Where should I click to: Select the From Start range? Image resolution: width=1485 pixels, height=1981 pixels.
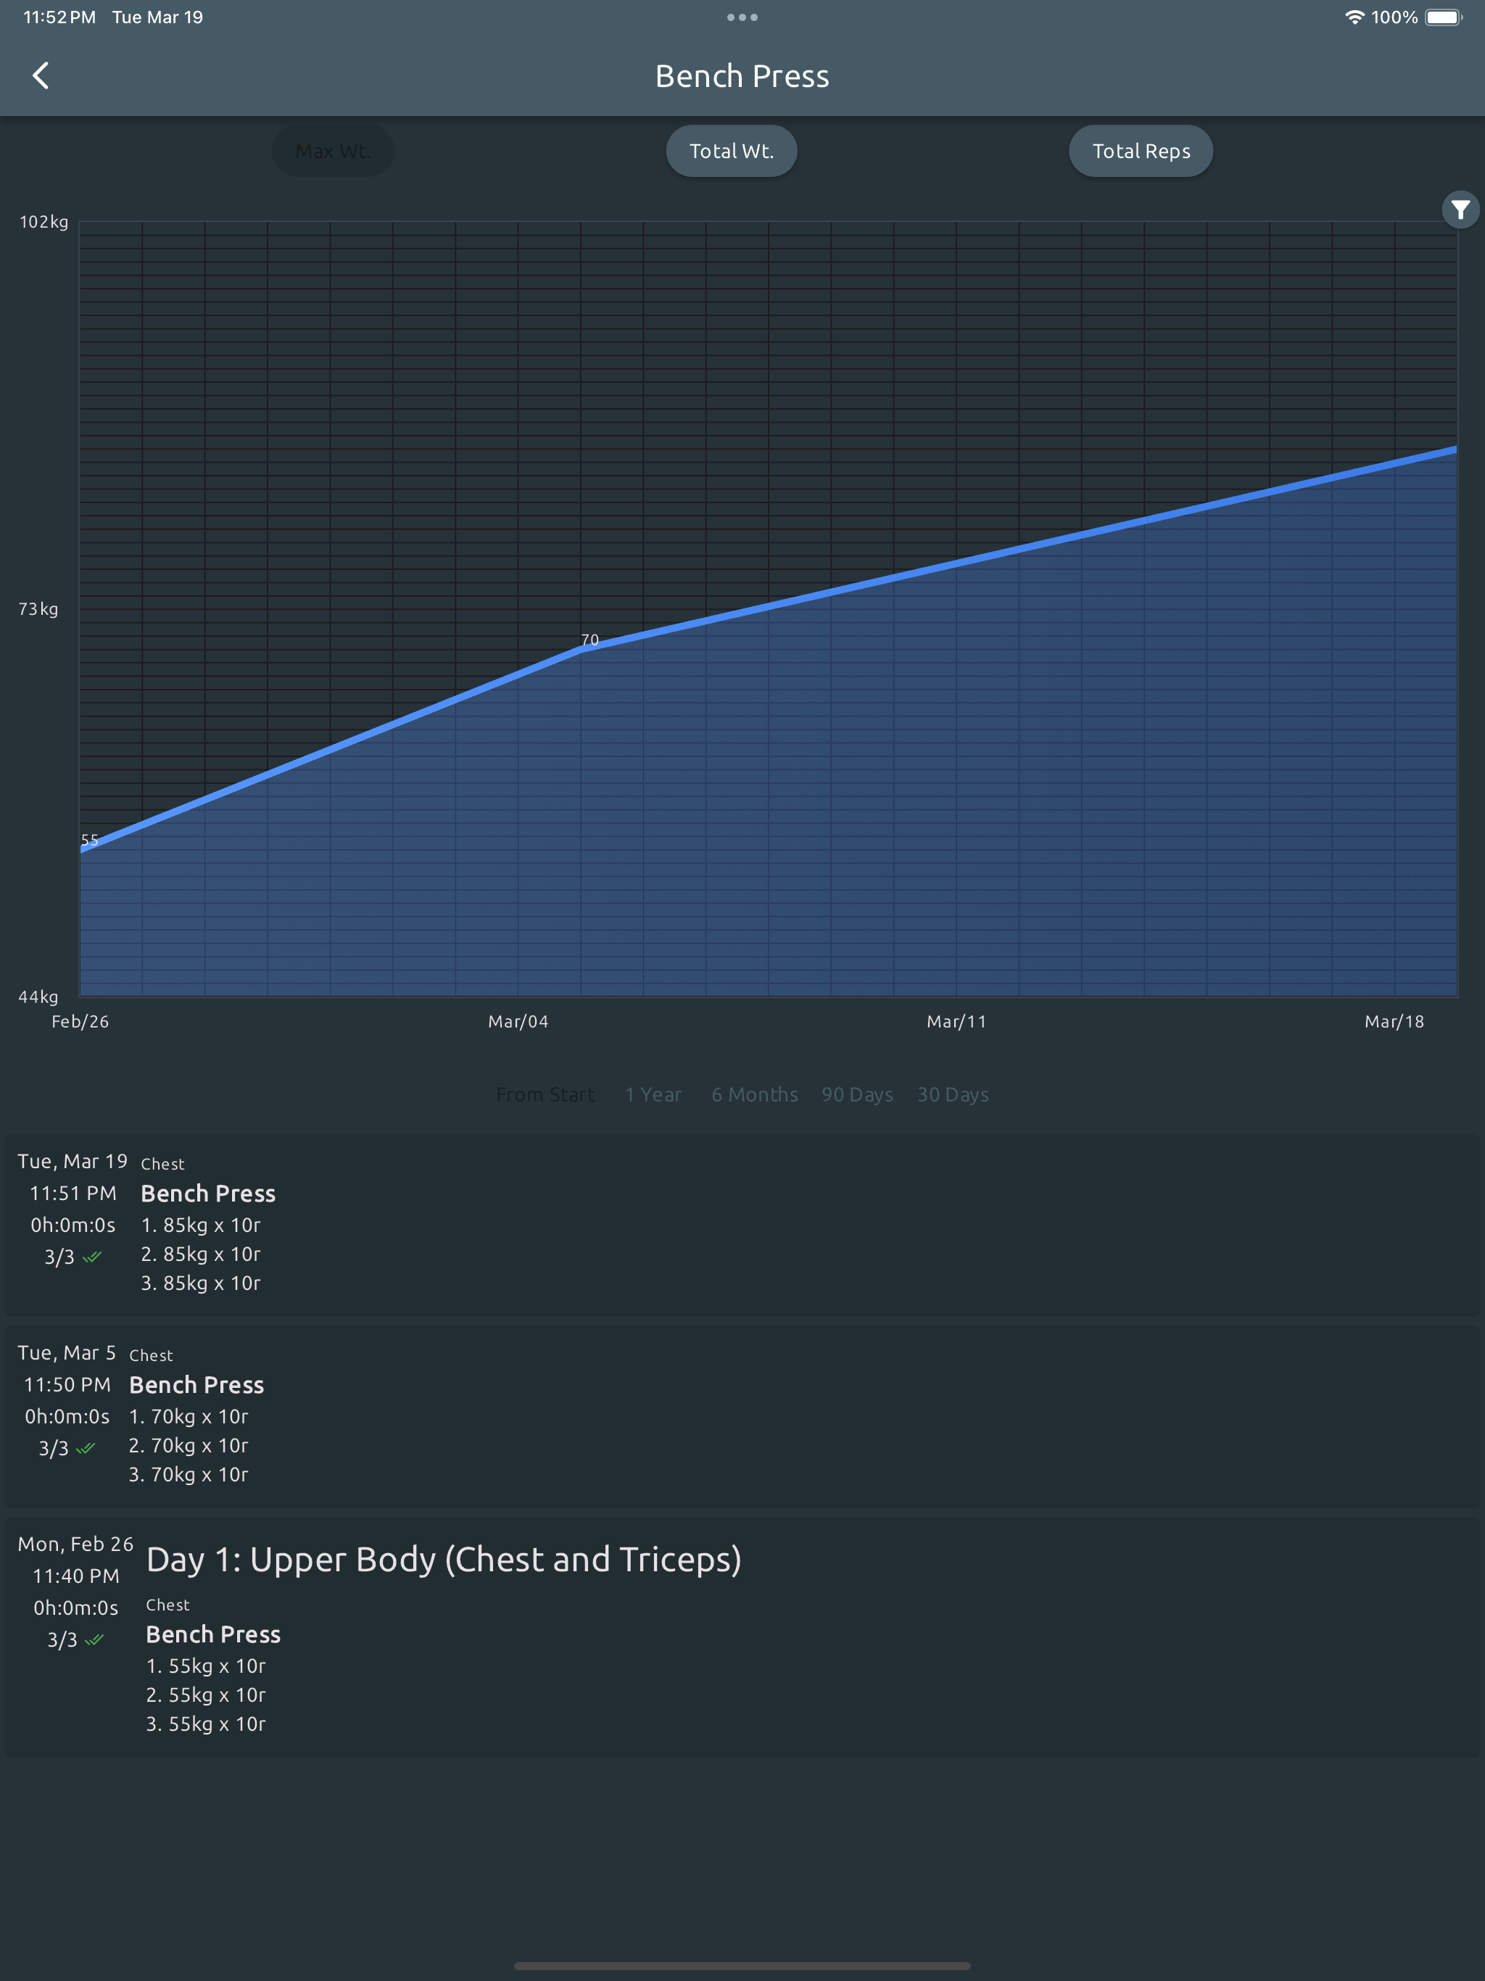point(545,1094)
